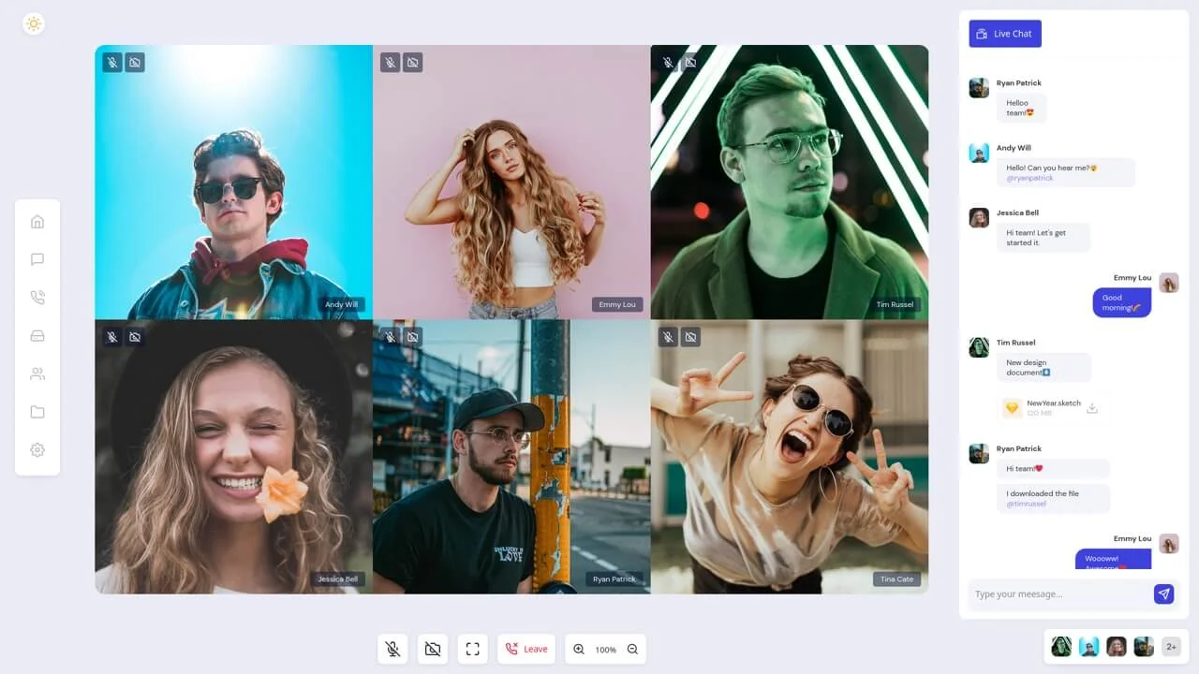Image resolution: width=1199 pixels, height=674 pixels.
Task: Enter fullscreen mode
Action: click(472, 649)
